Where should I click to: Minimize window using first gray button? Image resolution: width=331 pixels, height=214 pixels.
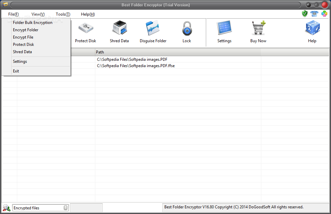click(x=308, y=5)
